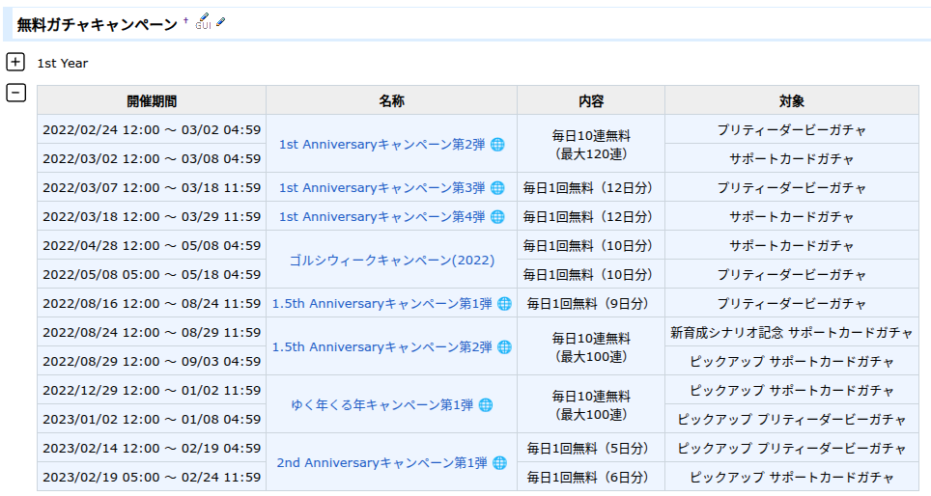Click 毎日1回無料(12日分) in the 第3弾 row
This screenshot has width=931, height=496.
(x=591, y=187)
